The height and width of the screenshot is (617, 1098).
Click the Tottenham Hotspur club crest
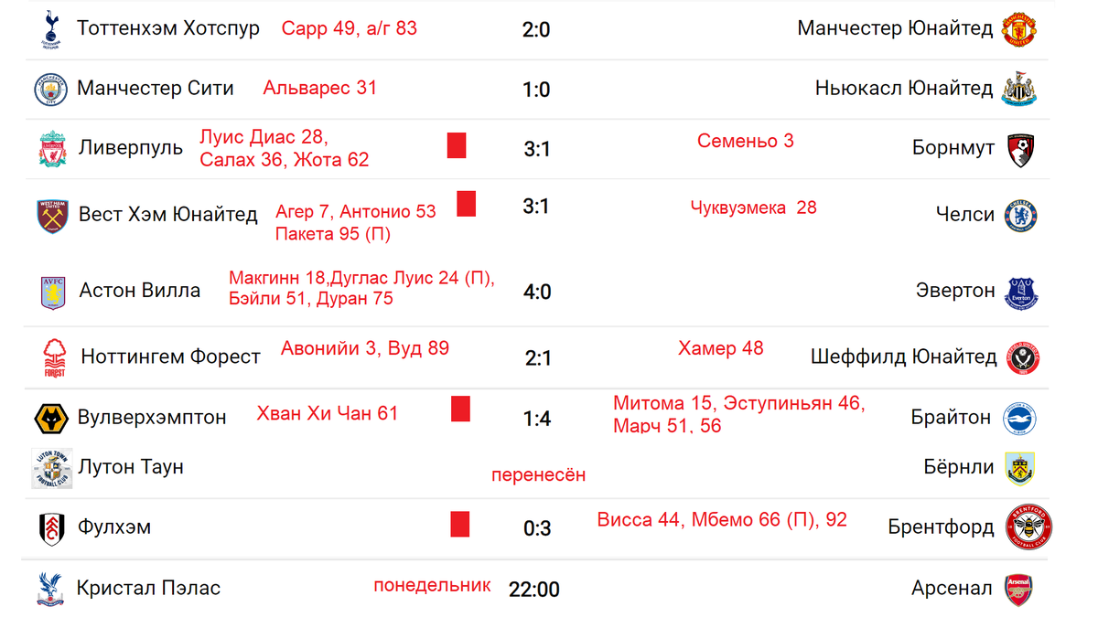[50, 29]
